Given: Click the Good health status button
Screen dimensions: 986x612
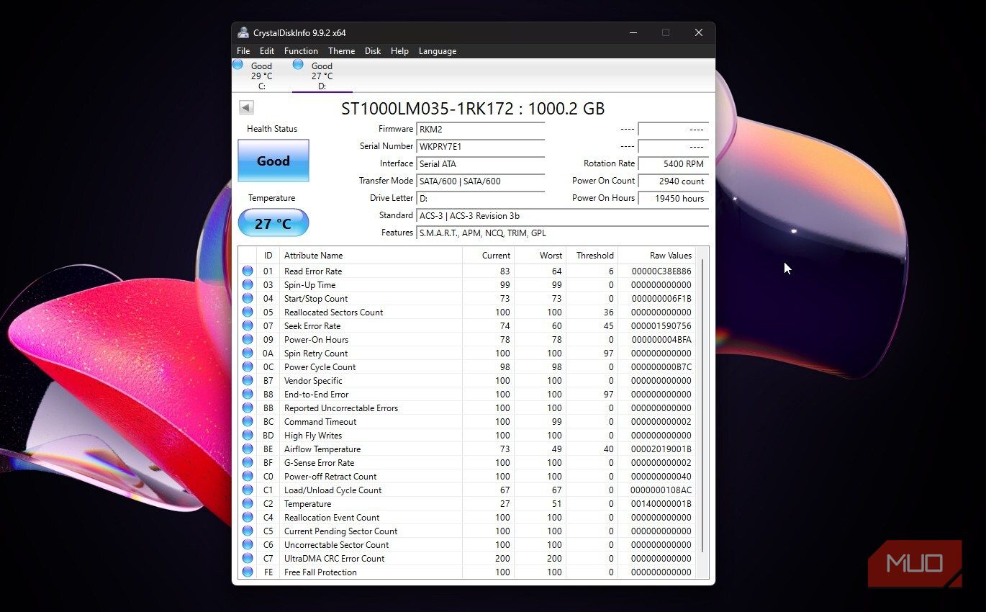Looking at the screenshot, I should tap(273, 161).
